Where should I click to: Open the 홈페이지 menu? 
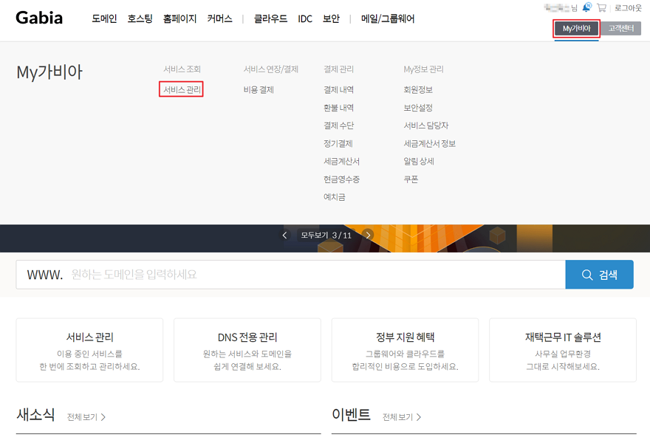pos(180,18)
